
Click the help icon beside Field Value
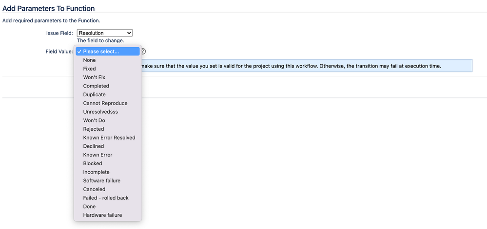pyautogui.click(x=143, y=52)
